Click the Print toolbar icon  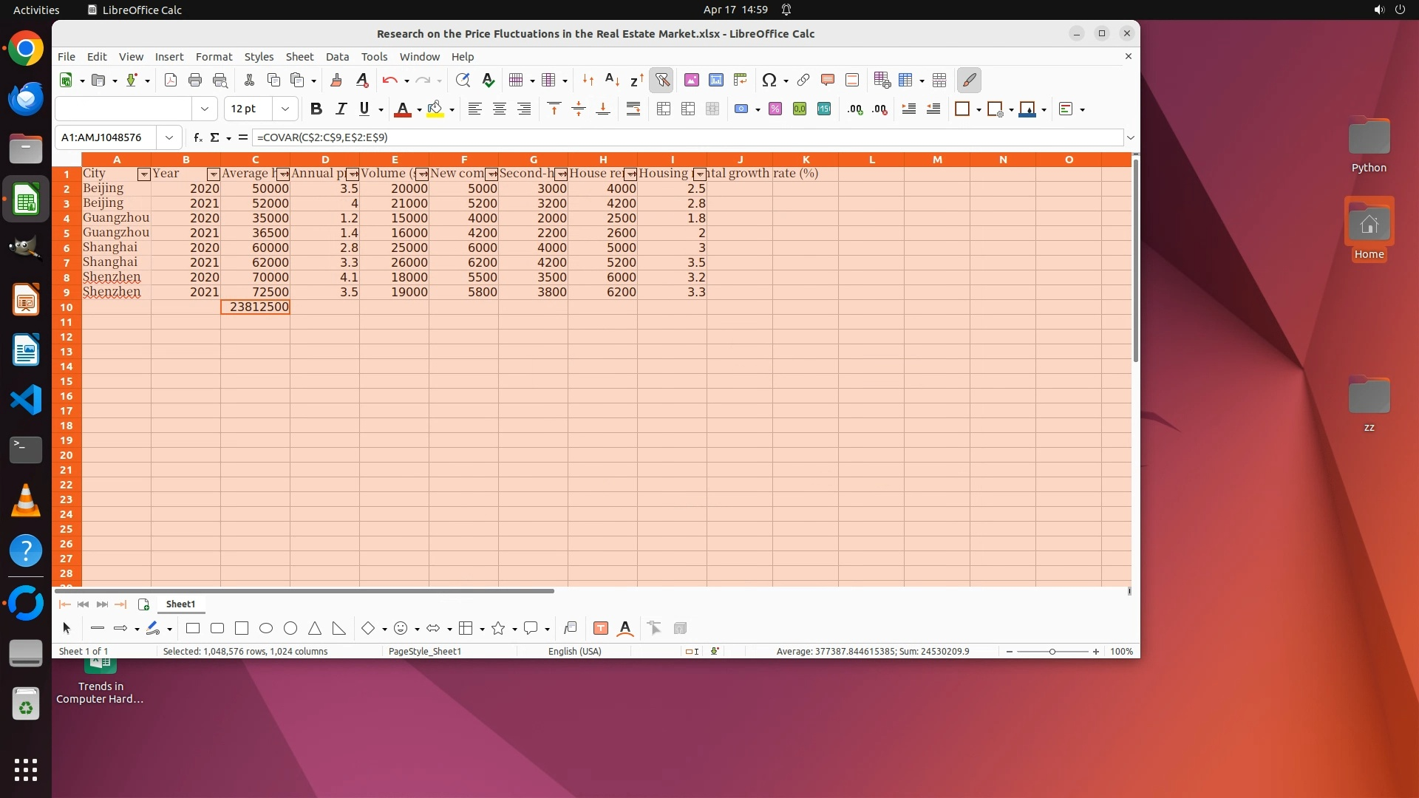click(195, 80)
